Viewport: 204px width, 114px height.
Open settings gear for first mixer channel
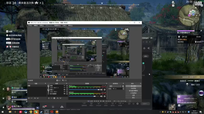pyautogui.click(x=105, y=90)
